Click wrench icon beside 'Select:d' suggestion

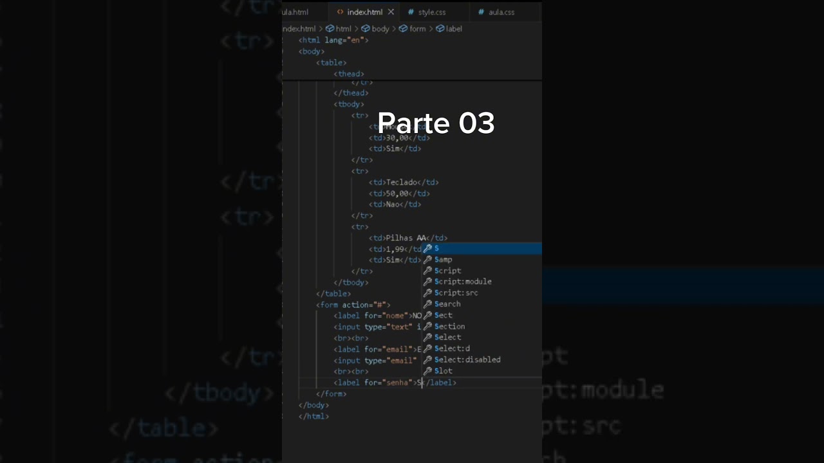tap(427, 349)
